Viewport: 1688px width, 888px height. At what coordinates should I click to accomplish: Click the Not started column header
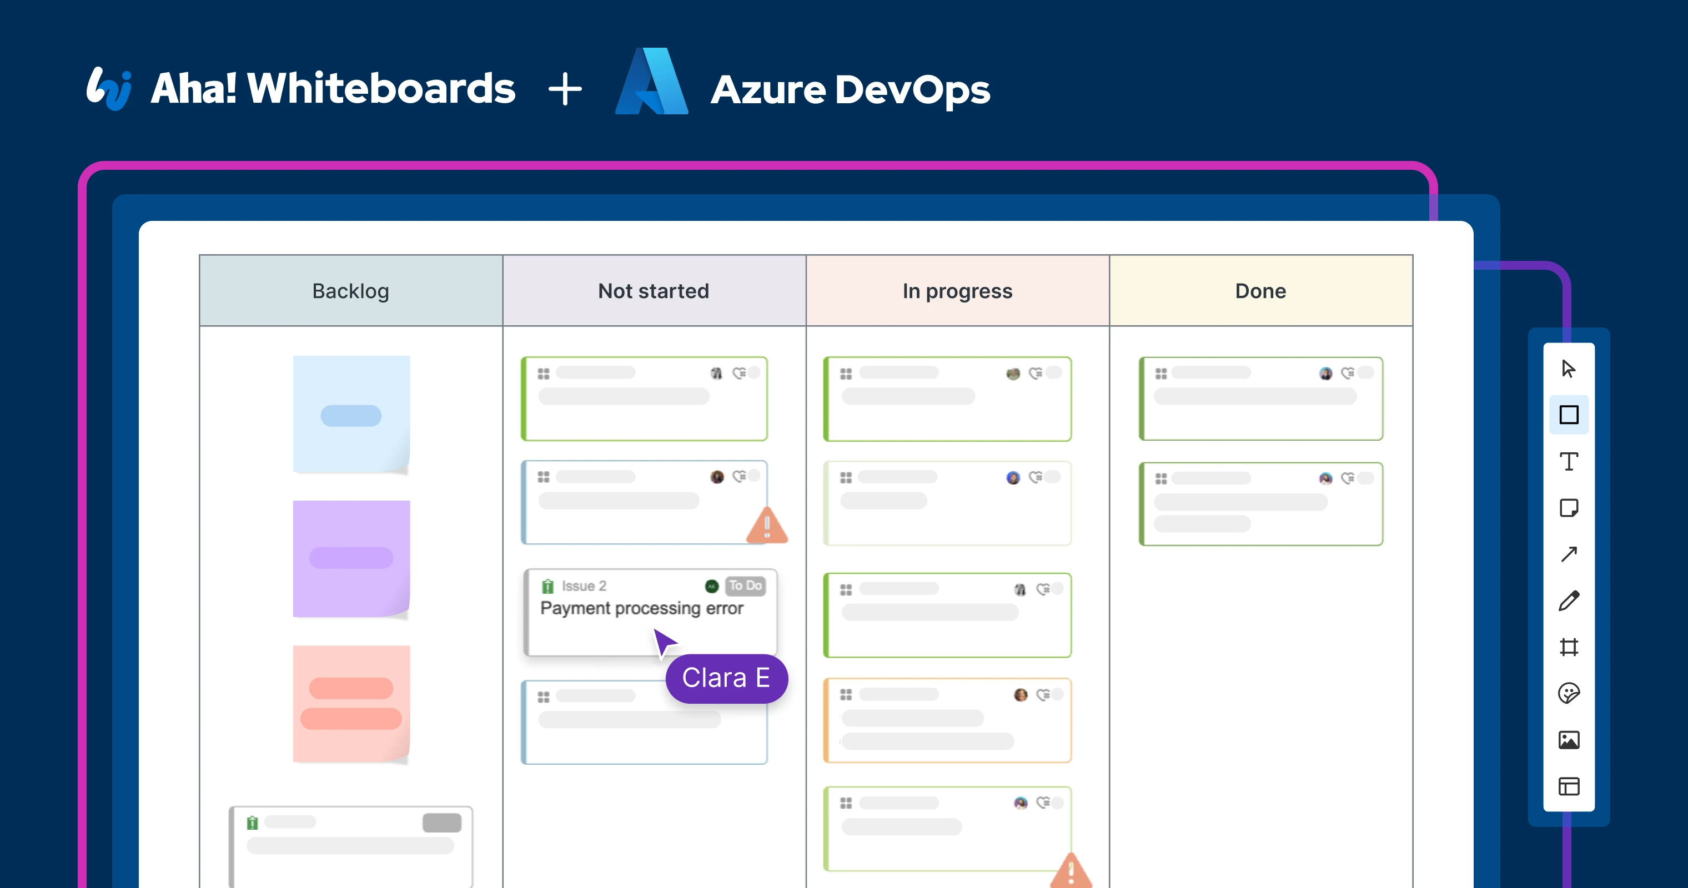(x=654, y=291)
